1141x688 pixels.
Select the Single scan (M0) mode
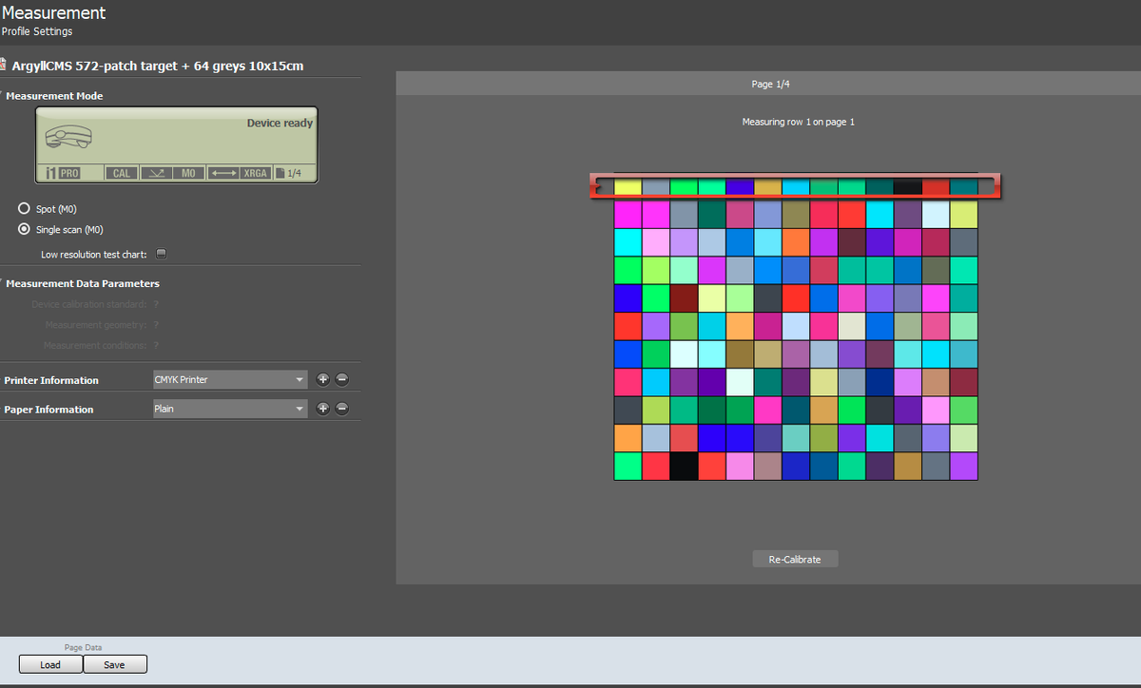[x=25, y=229]
